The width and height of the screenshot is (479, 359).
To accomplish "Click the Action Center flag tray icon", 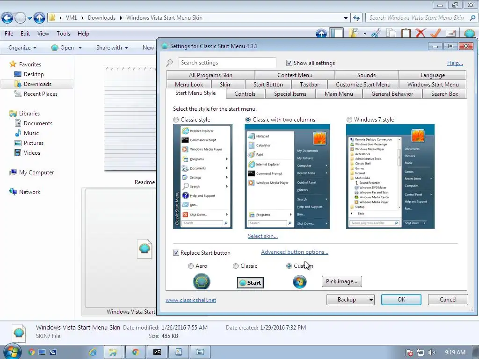I will [409, 352].
